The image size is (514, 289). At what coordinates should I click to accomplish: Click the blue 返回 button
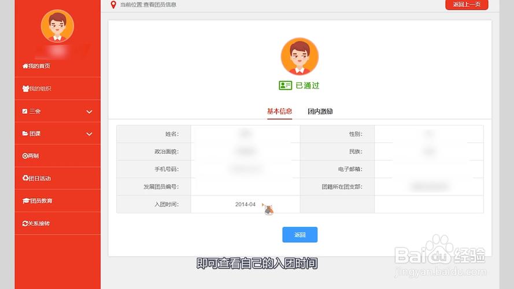299,235
